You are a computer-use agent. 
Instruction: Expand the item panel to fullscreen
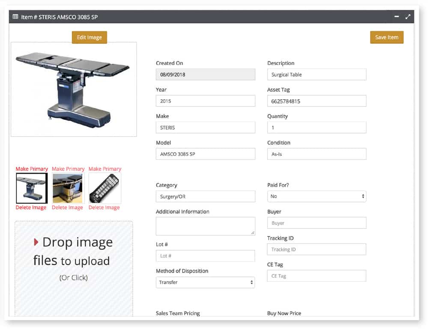click(408, 17)
